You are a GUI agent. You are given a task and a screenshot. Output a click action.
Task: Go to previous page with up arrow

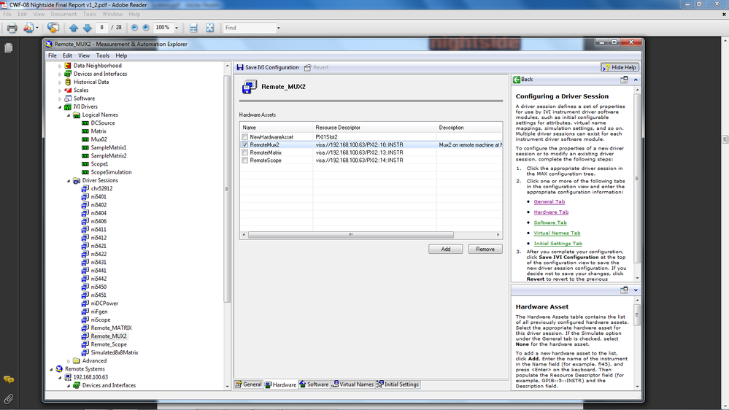[74, 28]
